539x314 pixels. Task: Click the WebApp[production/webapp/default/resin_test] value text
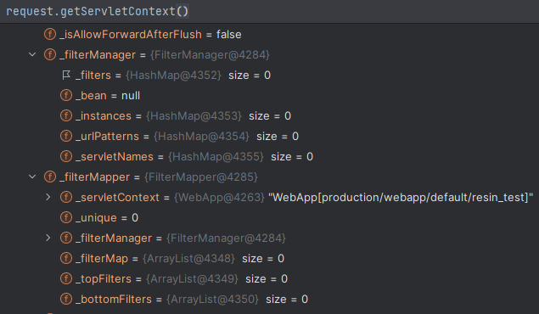[401, 198]
